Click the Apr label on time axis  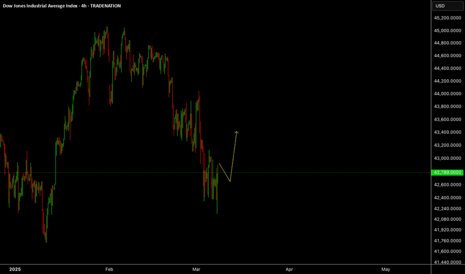[289, 269]
